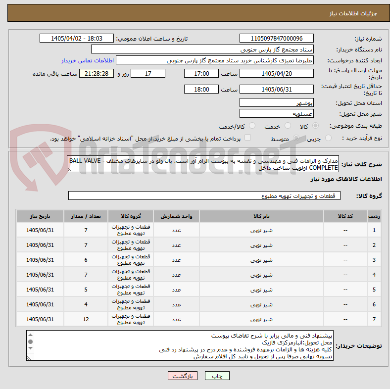Select the کالا/خدمت radio button
Viewport: 390px width, 389px height.
(252, 126)
